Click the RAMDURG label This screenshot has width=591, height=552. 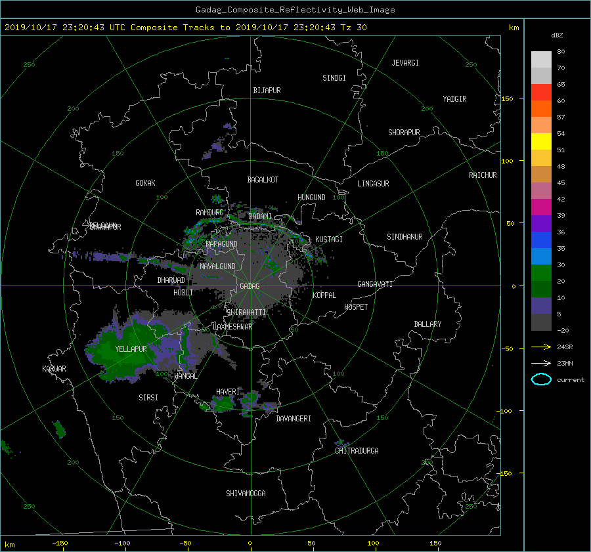tap(209, 213)
